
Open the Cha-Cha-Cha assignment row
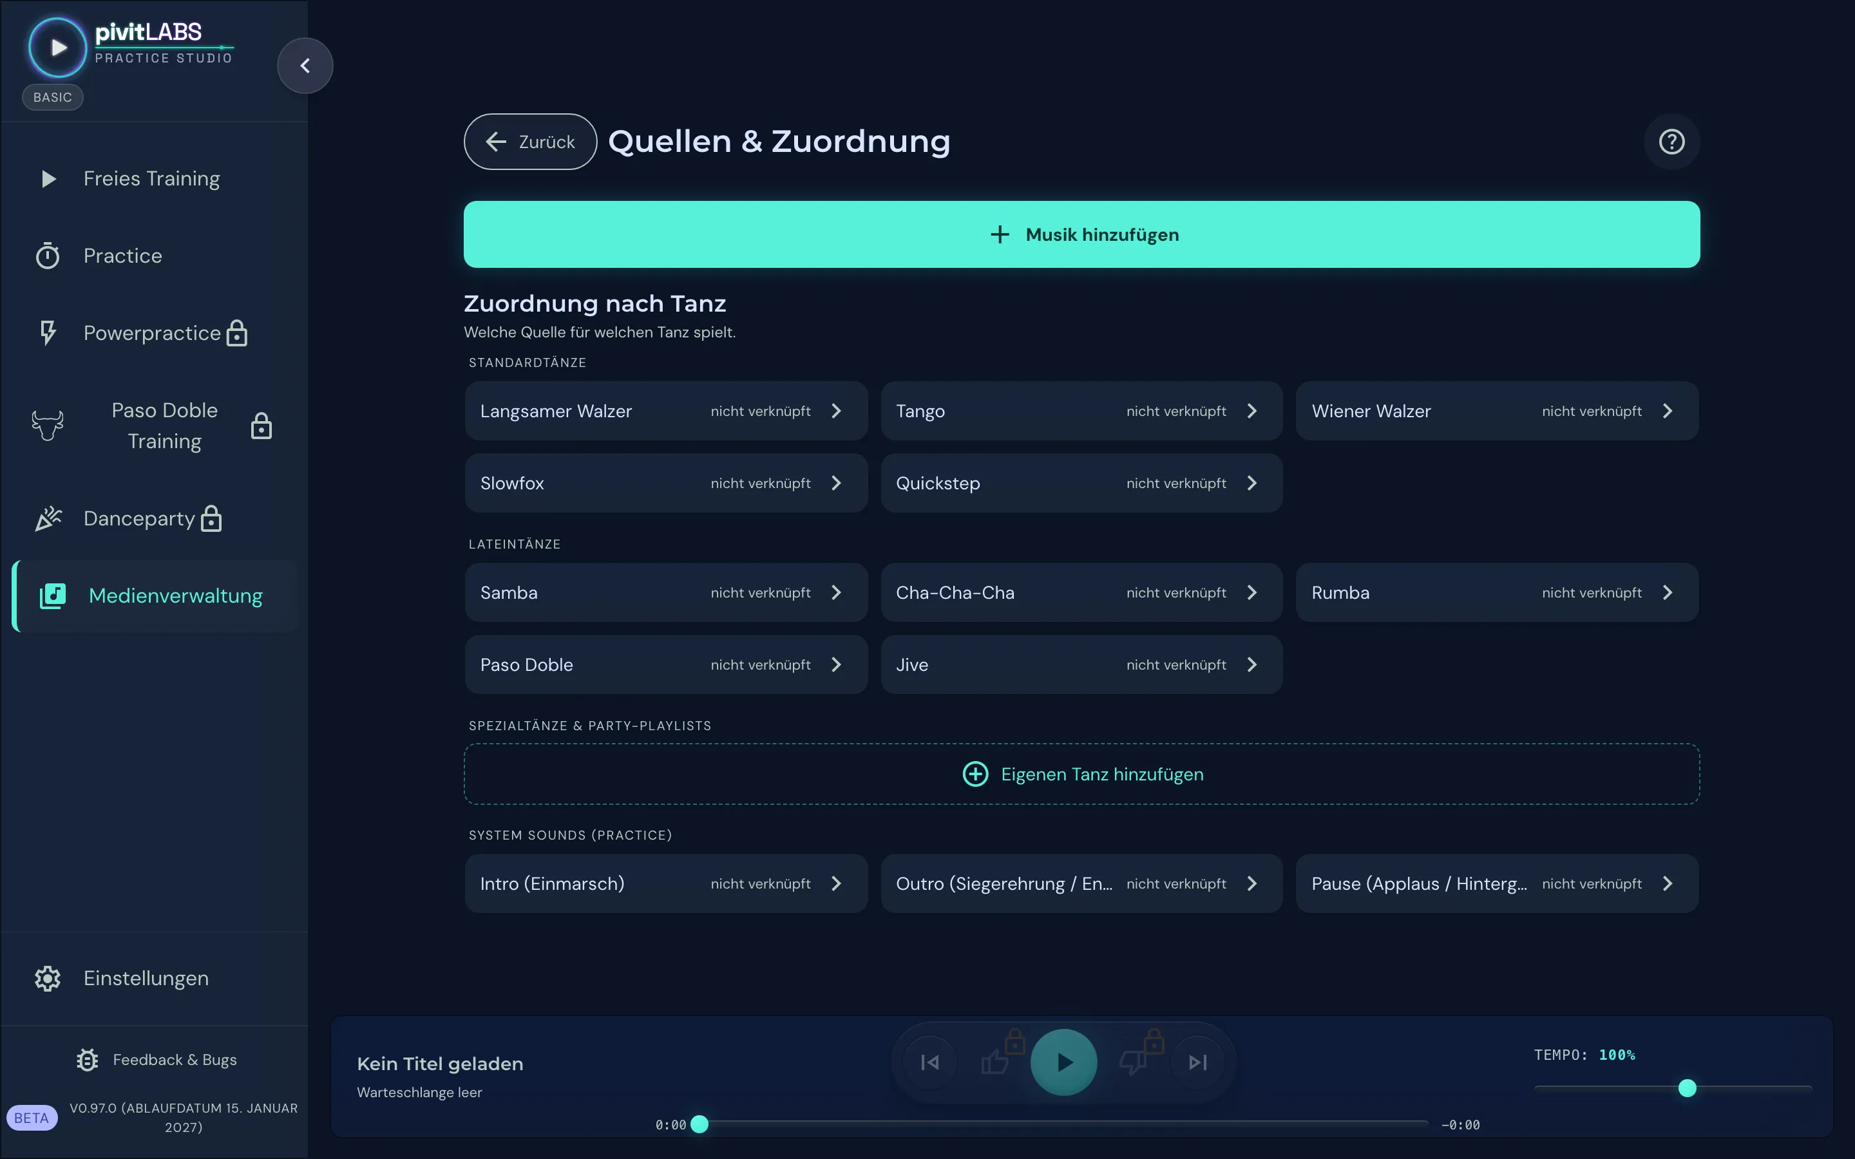click(1081, 592)
